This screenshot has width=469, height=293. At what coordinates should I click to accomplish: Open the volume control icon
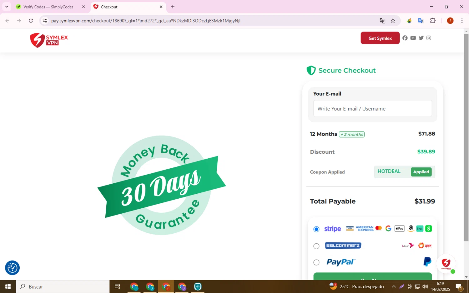tap(425, 286)
